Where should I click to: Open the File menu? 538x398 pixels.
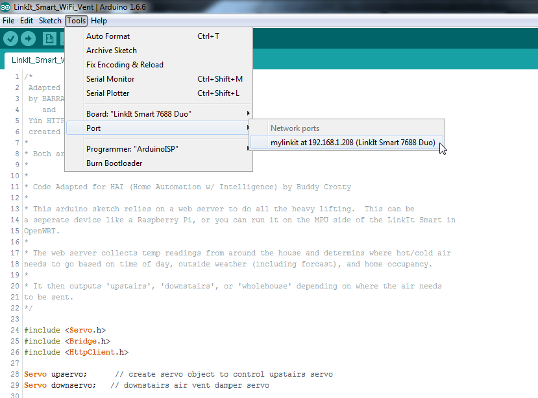[x=8, y=20]
